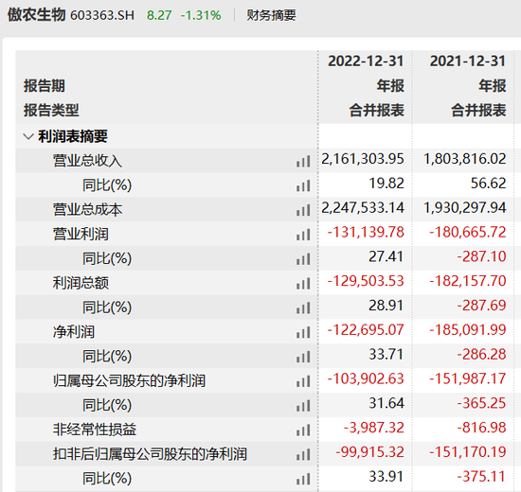This screenshot has width=521, height=492.
Task: Open chart icon for 净利润 同比(%) row
Action: coord(303,358)
